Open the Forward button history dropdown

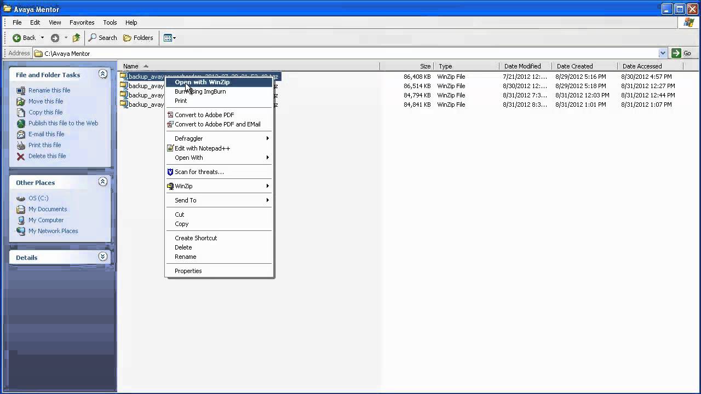pos(66,38)
